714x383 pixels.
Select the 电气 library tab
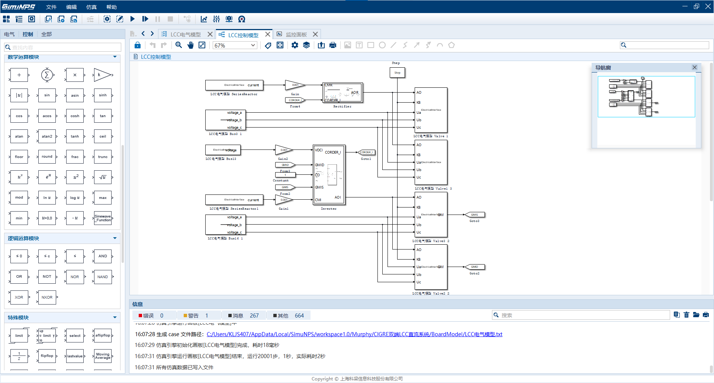click(9, 34)
